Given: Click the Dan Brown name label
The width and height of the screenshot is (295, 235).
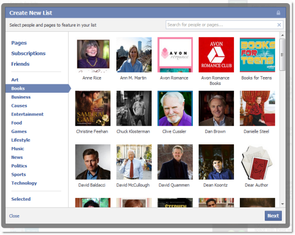Looking at the screenshot, I should click(215, 131).
